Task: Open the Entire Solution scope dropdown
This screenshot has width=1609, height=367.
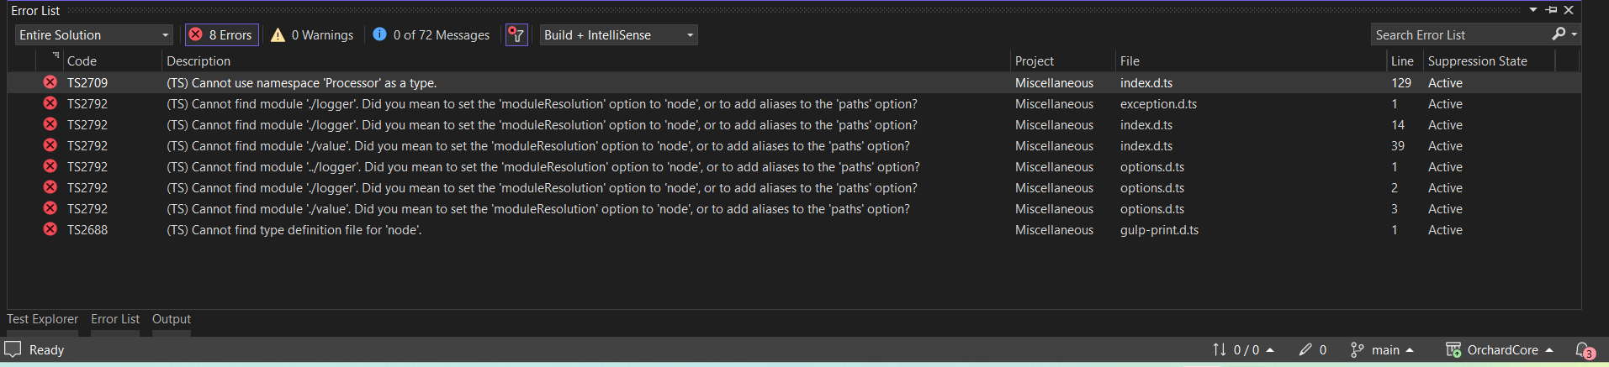Action: tap(93, 35)
